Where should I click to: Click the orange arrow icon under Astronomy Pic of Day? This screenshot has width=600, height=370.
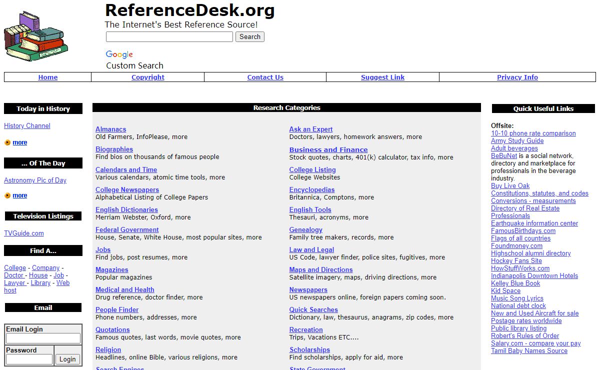[7, 195]
